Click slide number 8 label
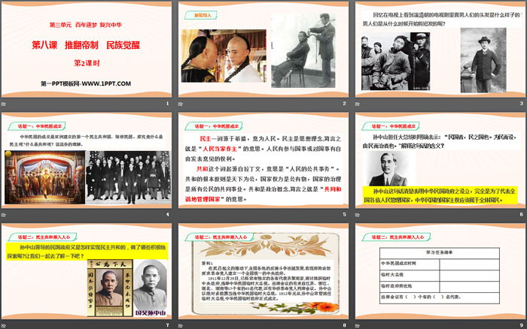 click(x=345, y=325)
